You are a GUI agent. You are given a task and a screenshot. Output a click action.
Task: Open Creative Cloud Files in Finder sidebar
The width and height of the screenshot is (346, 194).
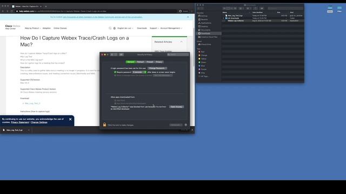coord(208,37)
